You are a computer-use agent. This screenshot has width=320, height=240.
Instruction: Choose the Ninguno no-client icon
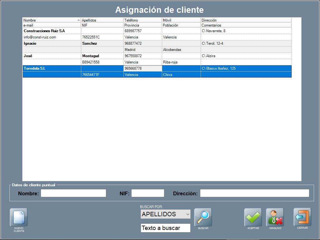(x=275, y=217)
